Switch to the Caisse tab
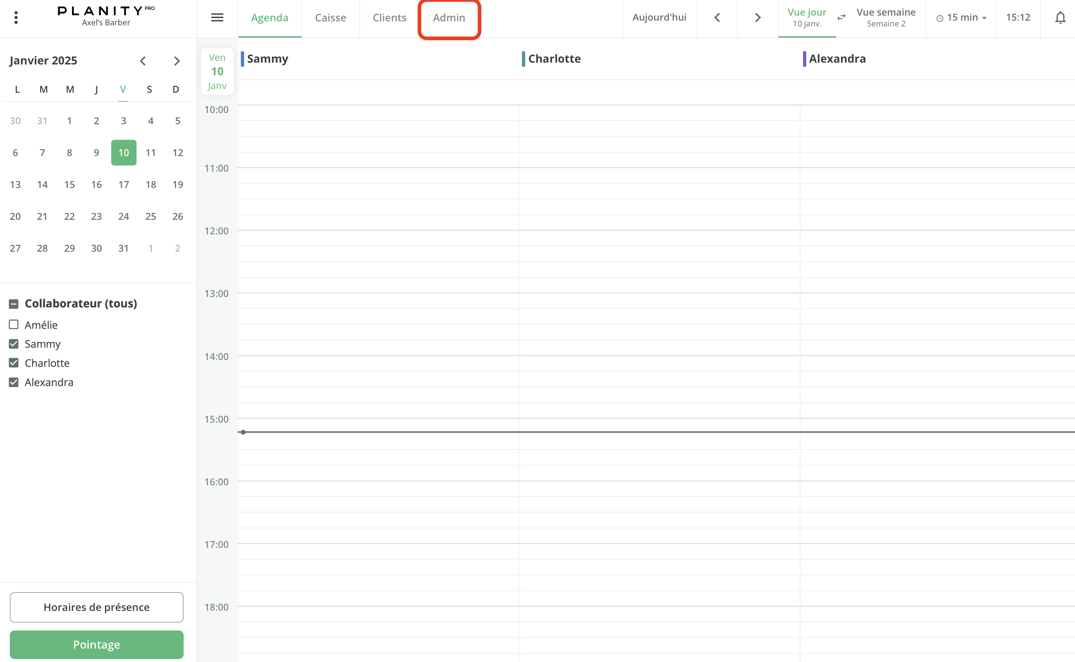 tap(330, 17)
